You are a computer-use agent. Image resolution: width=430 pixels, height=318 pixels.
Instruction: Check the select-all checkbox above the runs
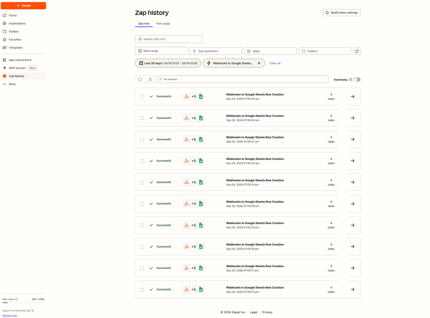[140, 79]
